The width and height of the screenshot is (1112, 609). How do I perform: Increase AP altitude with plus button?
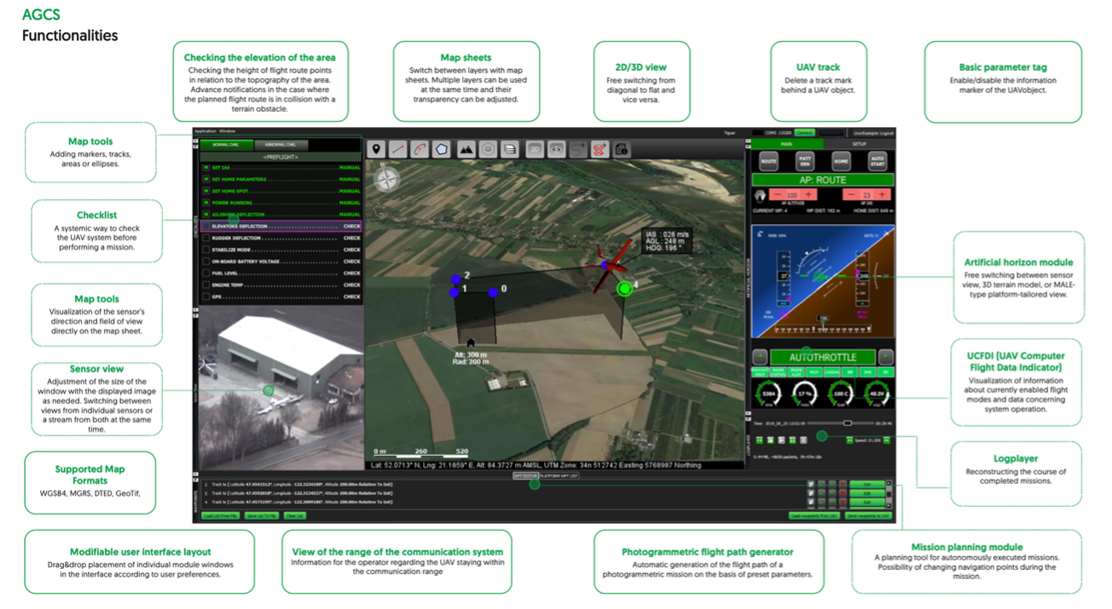click(x=809, y=195)
